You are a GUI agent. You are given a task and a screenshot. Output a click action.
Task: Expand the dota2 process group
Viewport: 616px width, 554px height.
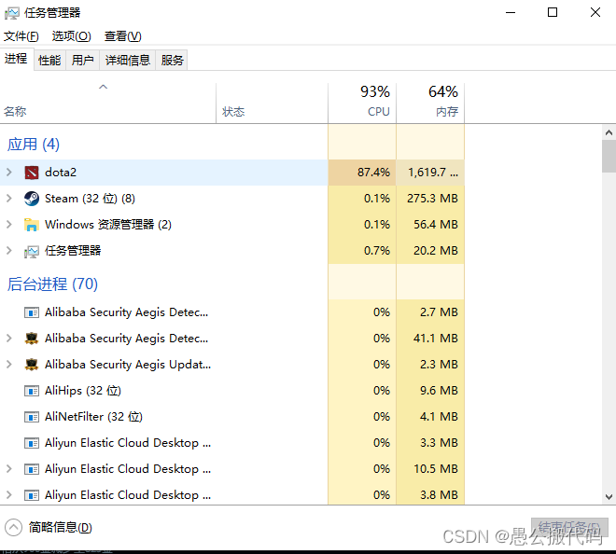pos(9,172)
